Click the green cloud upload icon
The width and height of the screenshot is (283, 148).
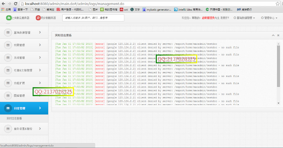coord(9,18)
